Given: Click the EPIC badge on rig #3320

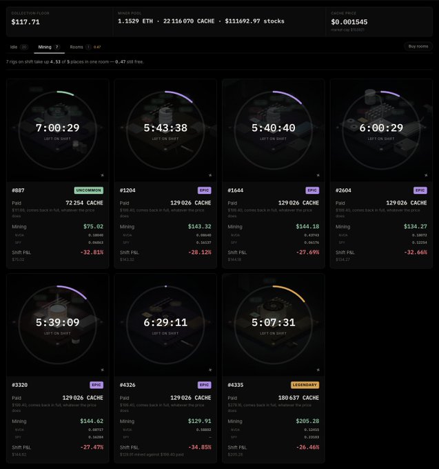Looking at the screenshot, I should pyautogui.click(x=96, y=385).
